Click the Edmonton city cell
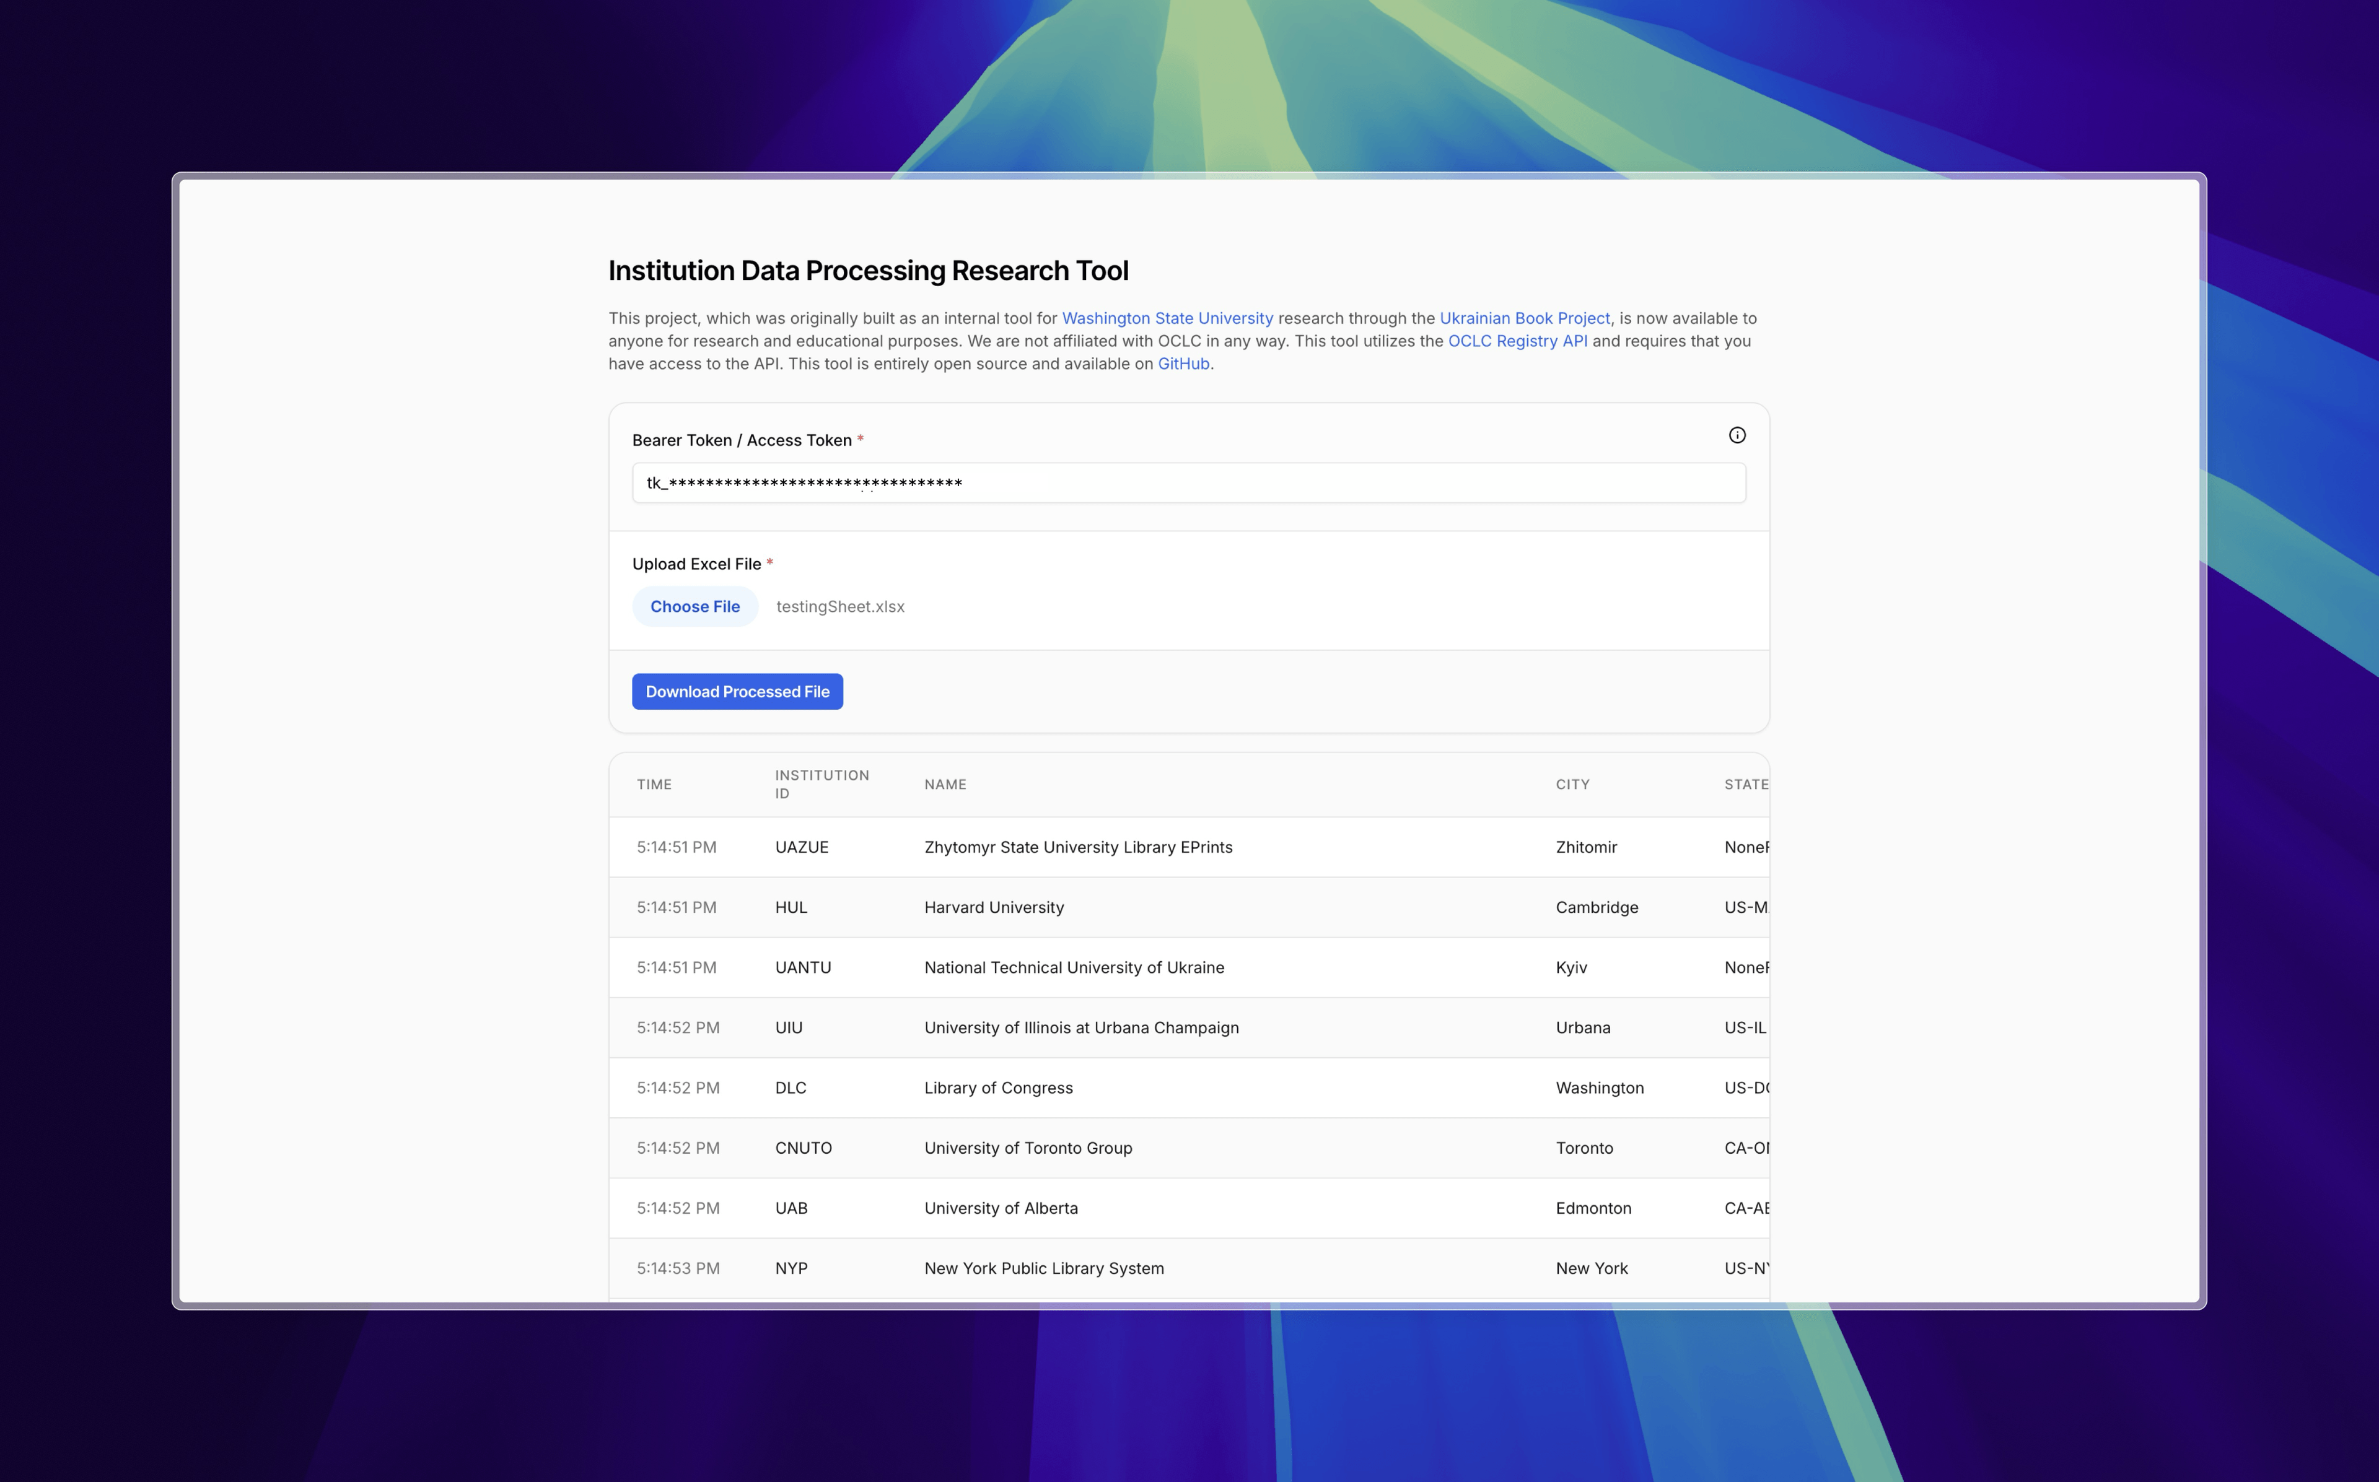The image size is (2379, 1482). (x=1593, y=1208)
